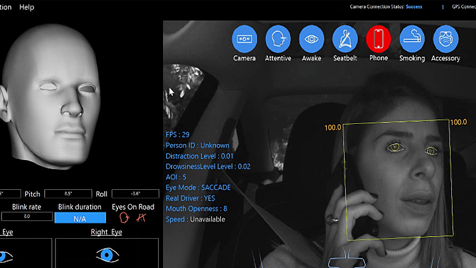Image resolution: width=476 pixels, height=268 pixels.
Task: Click the Real Driver : YES readout
Action: [x=190, y=198]
